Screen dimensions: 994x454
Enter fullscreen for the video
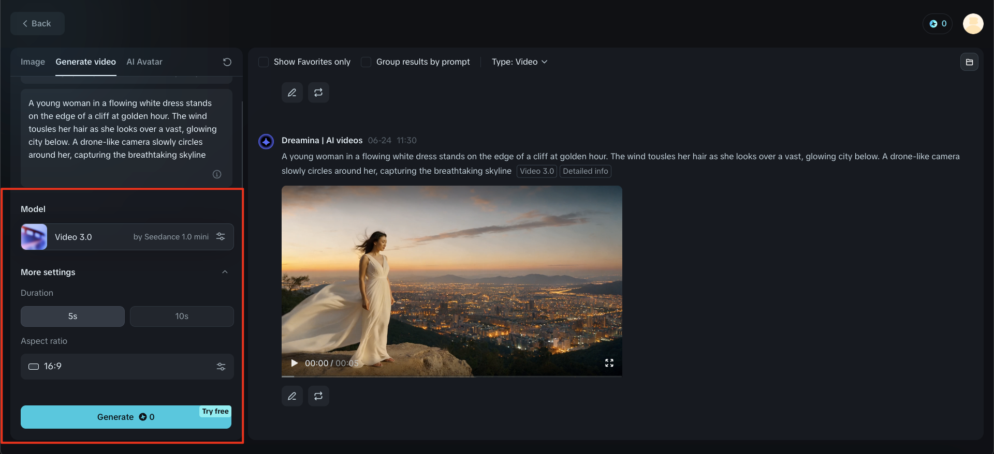point(609,363)
